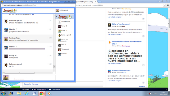
Task: Open Elecciones Para Nuevos Moderadores del Chat 4
Action: (x=127, y=43)
